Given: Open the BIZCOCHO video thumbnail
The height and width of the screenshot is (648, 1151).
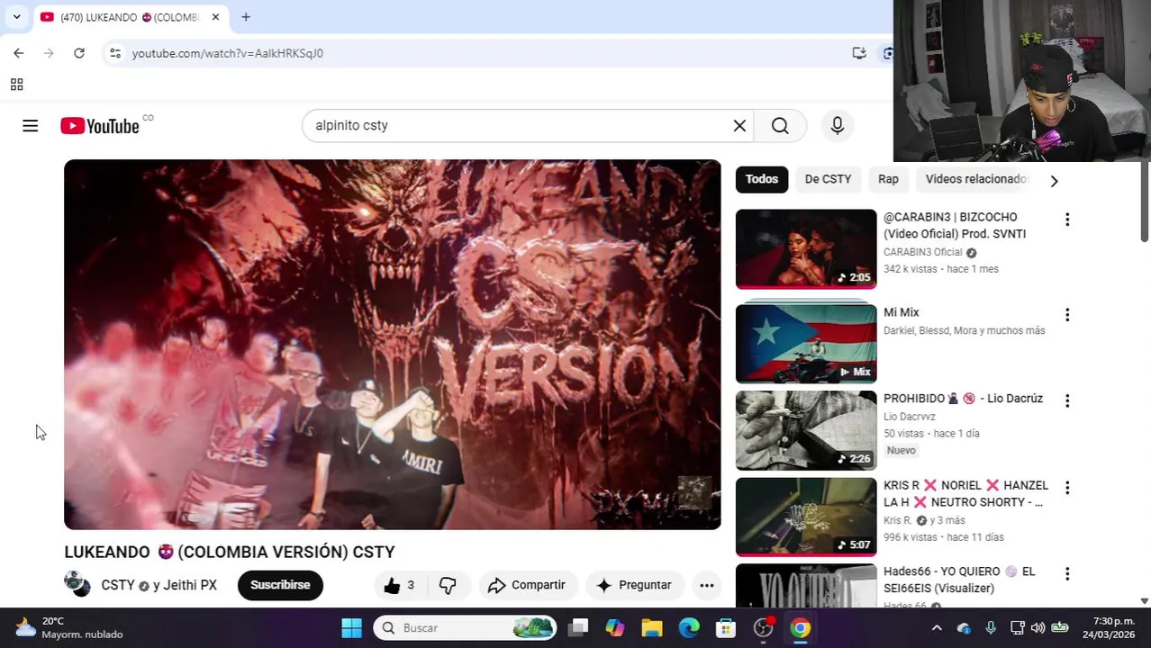Looking at the screenshot, I should tap(806, 249).
